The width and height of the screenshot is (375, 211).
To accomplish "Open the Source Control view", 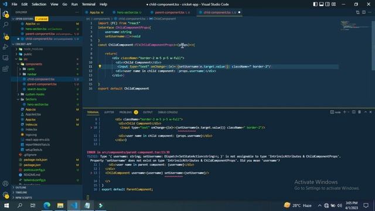I will 5,36.
